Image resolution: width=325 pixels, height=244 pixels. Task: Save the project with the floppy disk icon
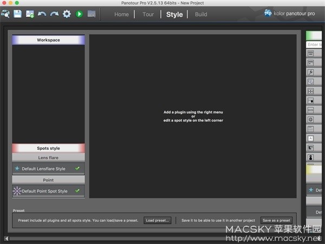[17, 14]
